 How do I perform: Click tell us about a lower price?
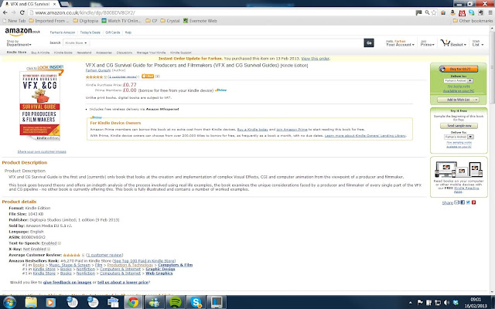[123, 282]
